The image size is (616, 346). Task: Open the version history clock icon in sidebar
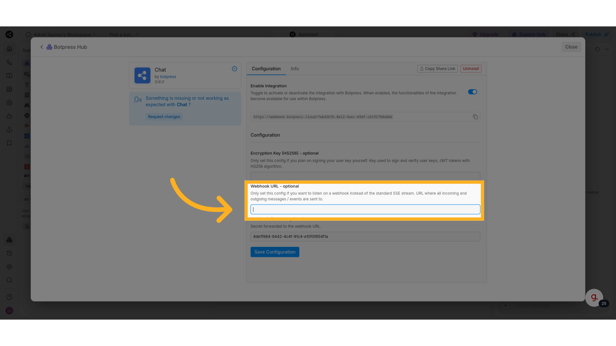pos(9,253)
